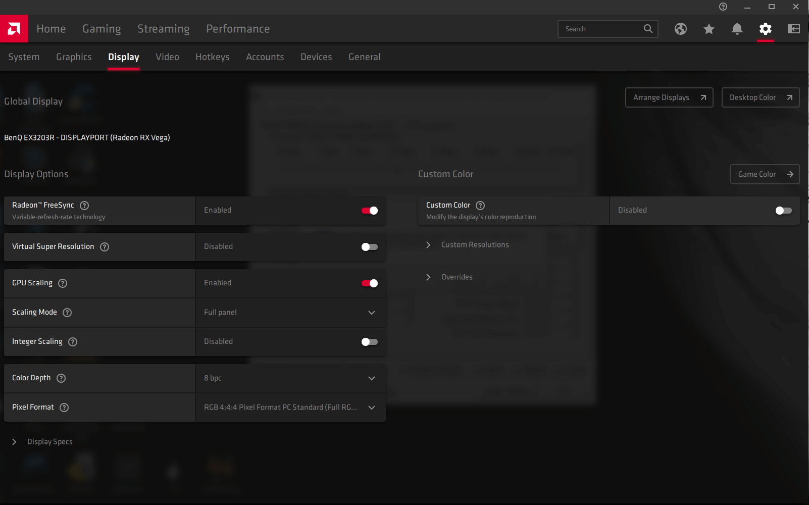
Task: Open favorites star icon
Action: click(x=709, y=29)
